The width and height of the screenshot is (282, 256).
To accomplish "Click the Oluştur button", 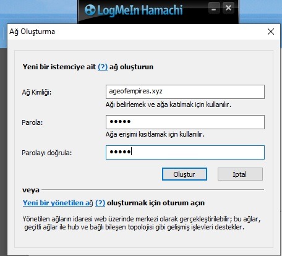I will (184, 174).
